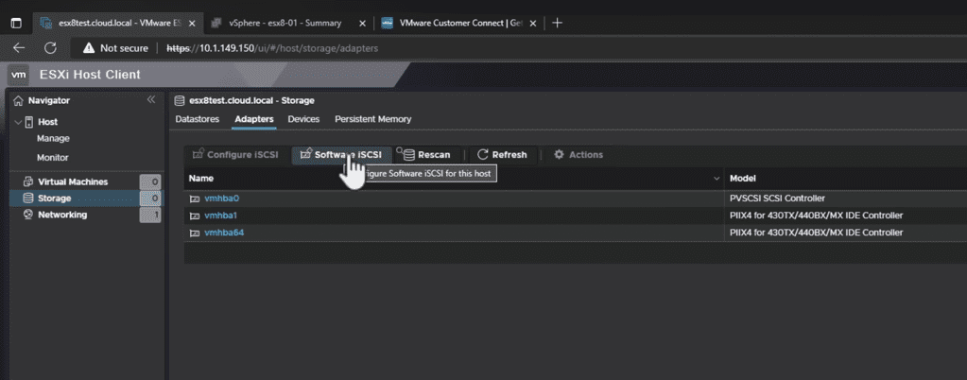Click the ESXi Host Client title
Viewport: 967px width, 380px height.
click(90, 76)
